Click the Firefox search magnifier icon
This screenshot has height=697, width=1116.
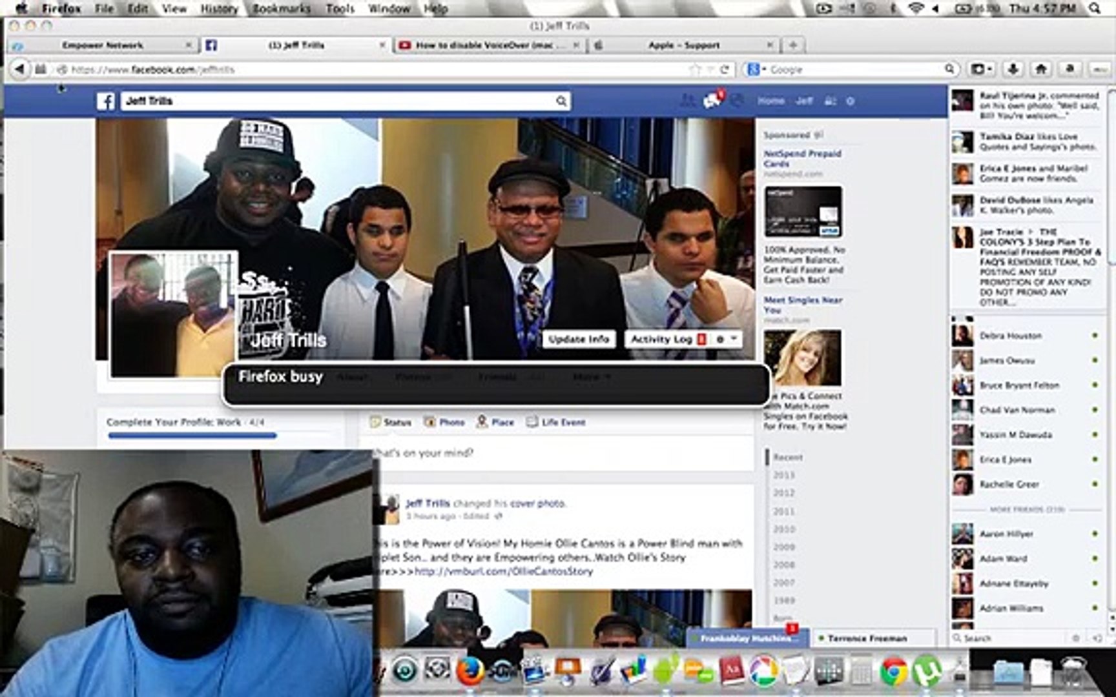point(949,69)
